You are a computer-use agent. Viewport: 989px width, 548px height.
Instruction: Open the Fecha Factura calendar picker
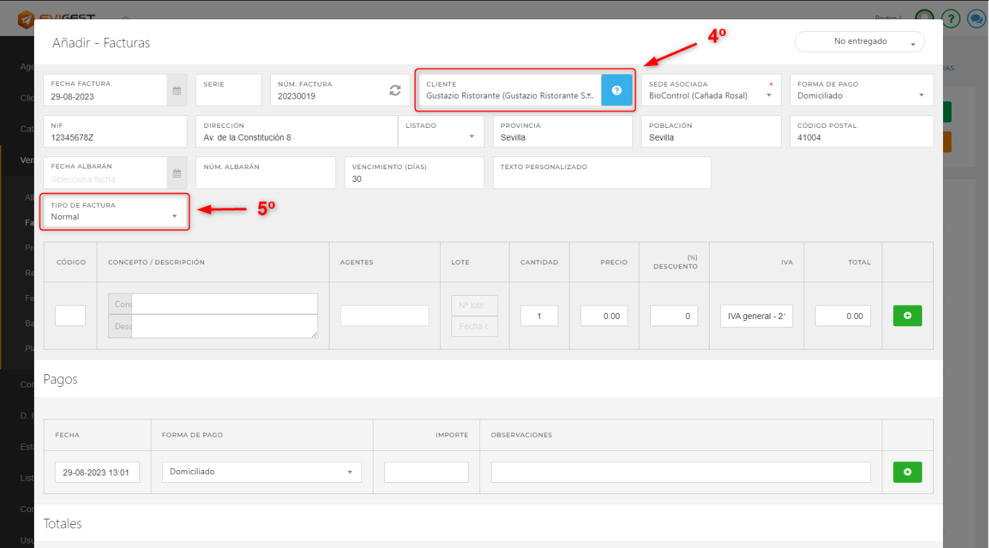coord(177,91)
